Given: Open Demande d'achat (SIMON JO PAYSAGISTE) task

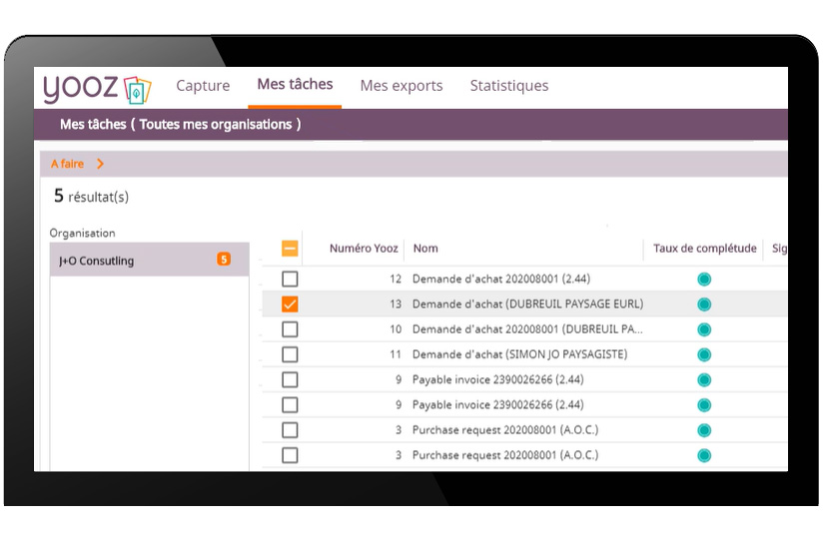Looking at the screenshot, I should 519,354.
